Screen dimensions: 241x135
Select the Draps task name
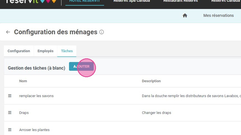(24, 113)
